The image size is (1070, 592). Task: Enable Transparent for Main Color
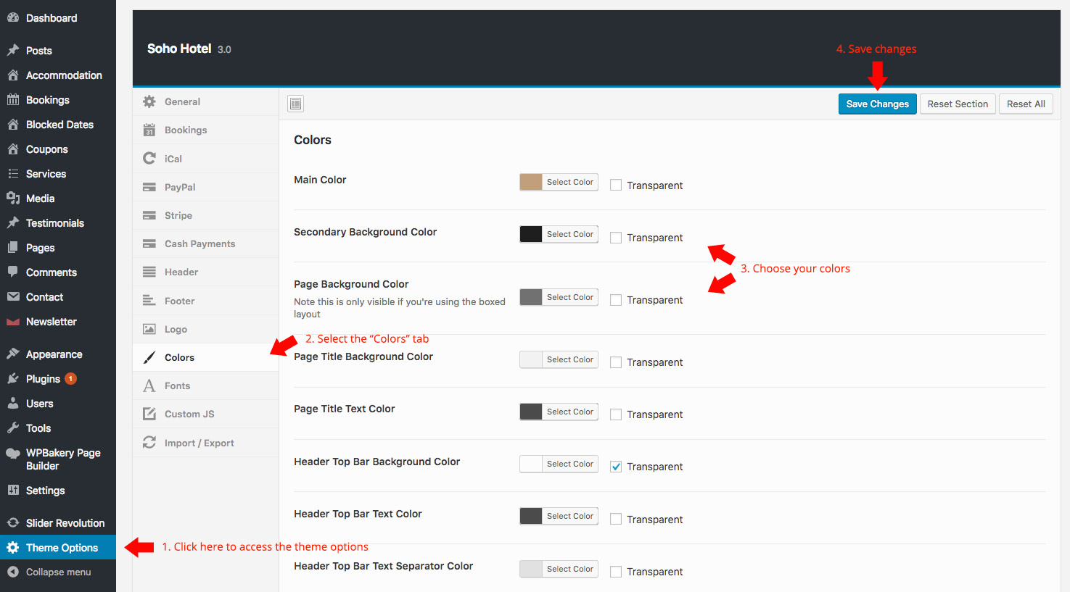pos(616,185)
